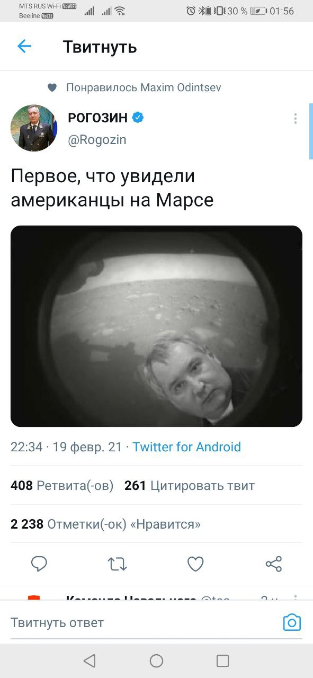Tap the retweet arrows icon
The height and width of the screenshot is (678, 313).
[x=118, y=564]
